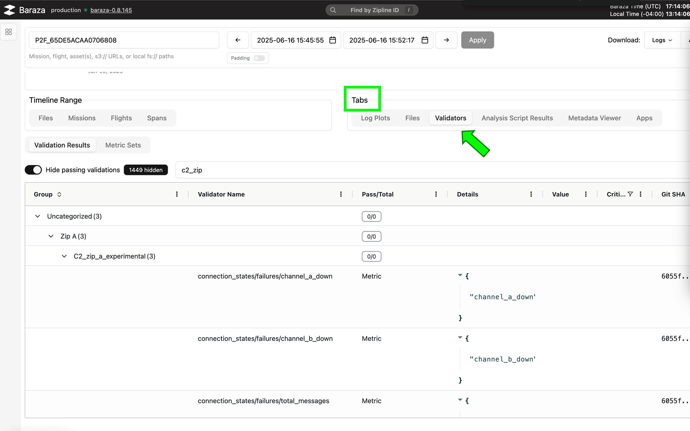
Task: Click the 1449 hidden badge
Action: click(146, 170)
